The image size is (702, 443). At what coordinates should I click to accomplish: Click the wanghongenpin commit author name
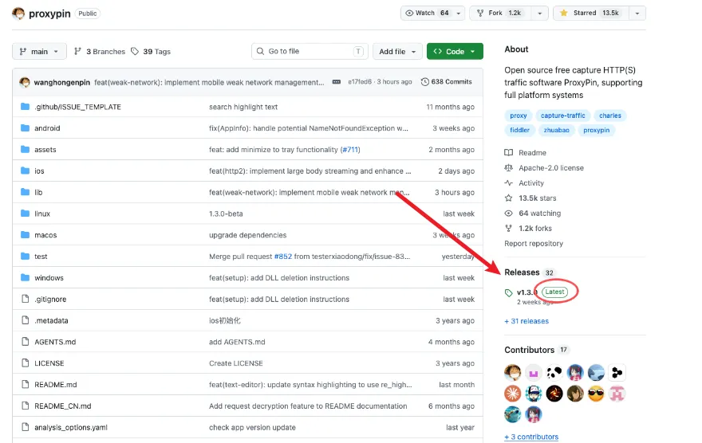61,82
